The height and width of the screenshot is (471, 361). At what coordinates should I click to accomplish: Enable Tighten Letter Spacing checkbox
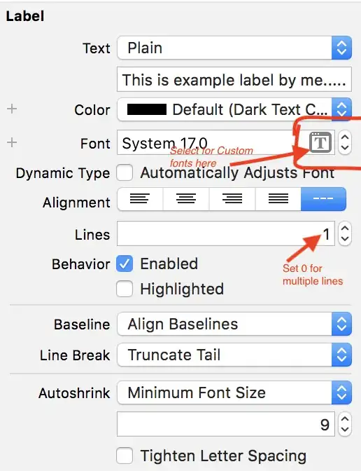point(125,456)
